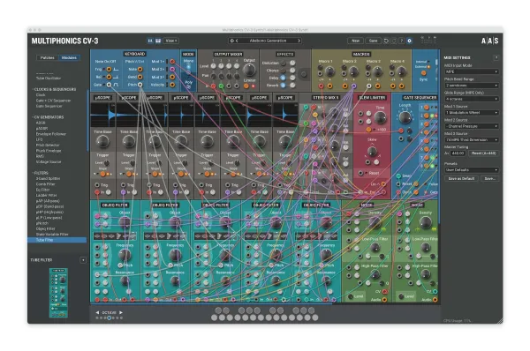The image size is (530, 351).
Task: Toggle the Delay effect on/off button
Action: (x=283, y=78)
